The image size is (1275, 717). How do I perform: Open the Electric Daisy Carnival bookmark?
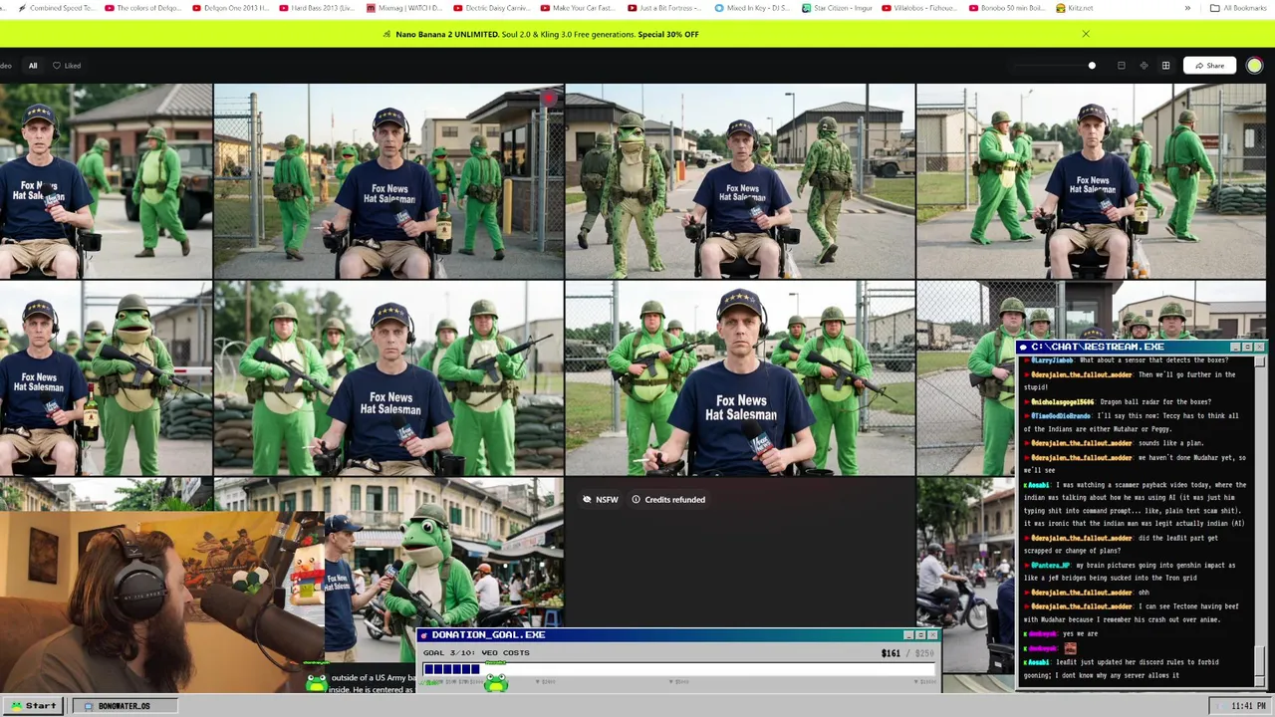(491, 8)
